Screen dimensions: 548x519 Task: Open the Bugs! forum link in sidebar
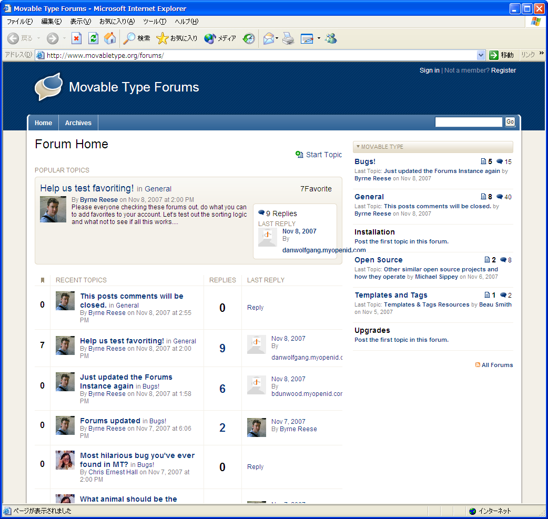click(365, 162)
